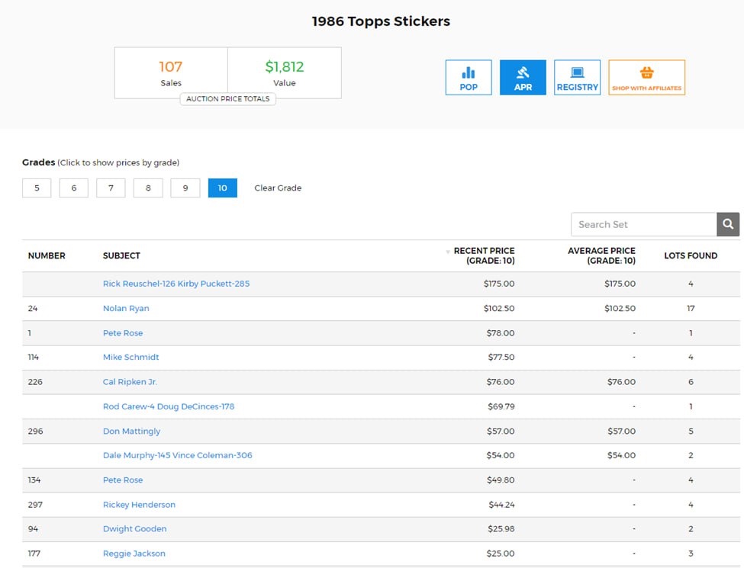The height and width of the screenshot is (568, 744).
Task: Click the $102.50 recent price for Nolan Ryan
Action: pyautogui.click(x=499, y=308)
